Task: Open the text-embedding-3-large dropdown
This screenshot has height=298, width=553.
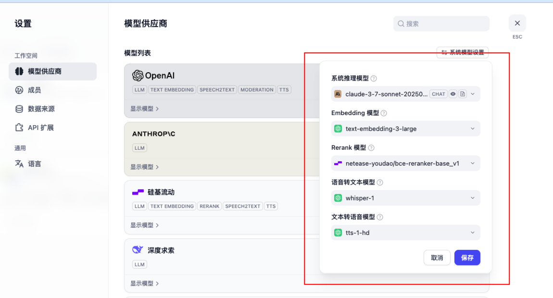Action: (405, 129)
